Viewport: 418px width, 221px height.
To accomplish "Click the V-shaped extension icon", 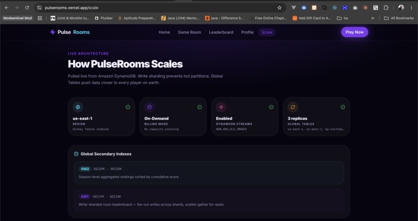I will [x=294, y=8].
